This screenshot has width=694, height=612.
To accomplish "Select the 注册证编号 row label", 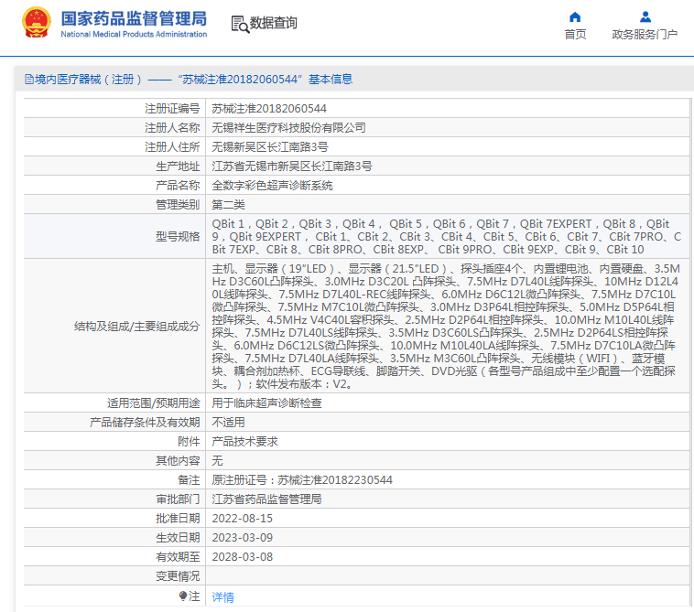I will (x=172, y=108).
